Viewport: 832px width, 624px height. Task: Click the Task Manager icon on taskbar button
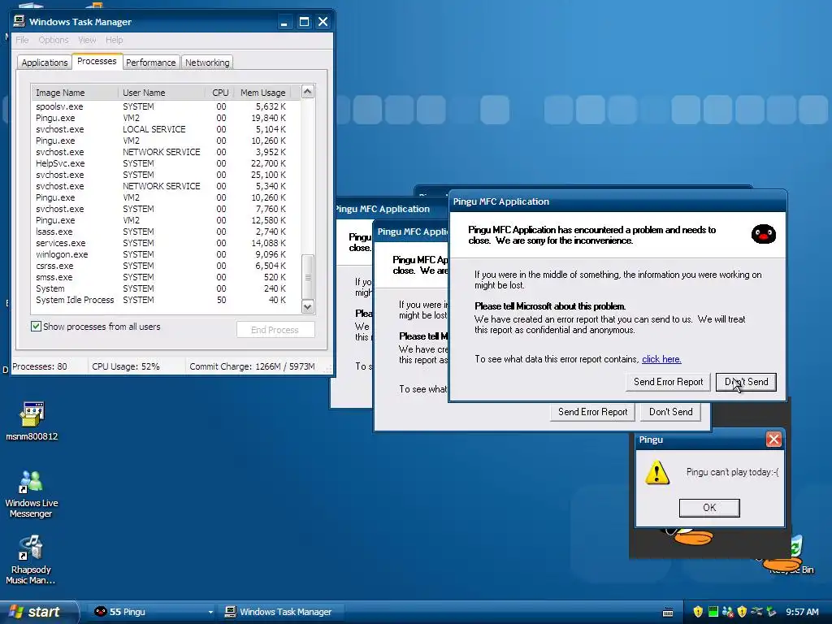point(230,612)
